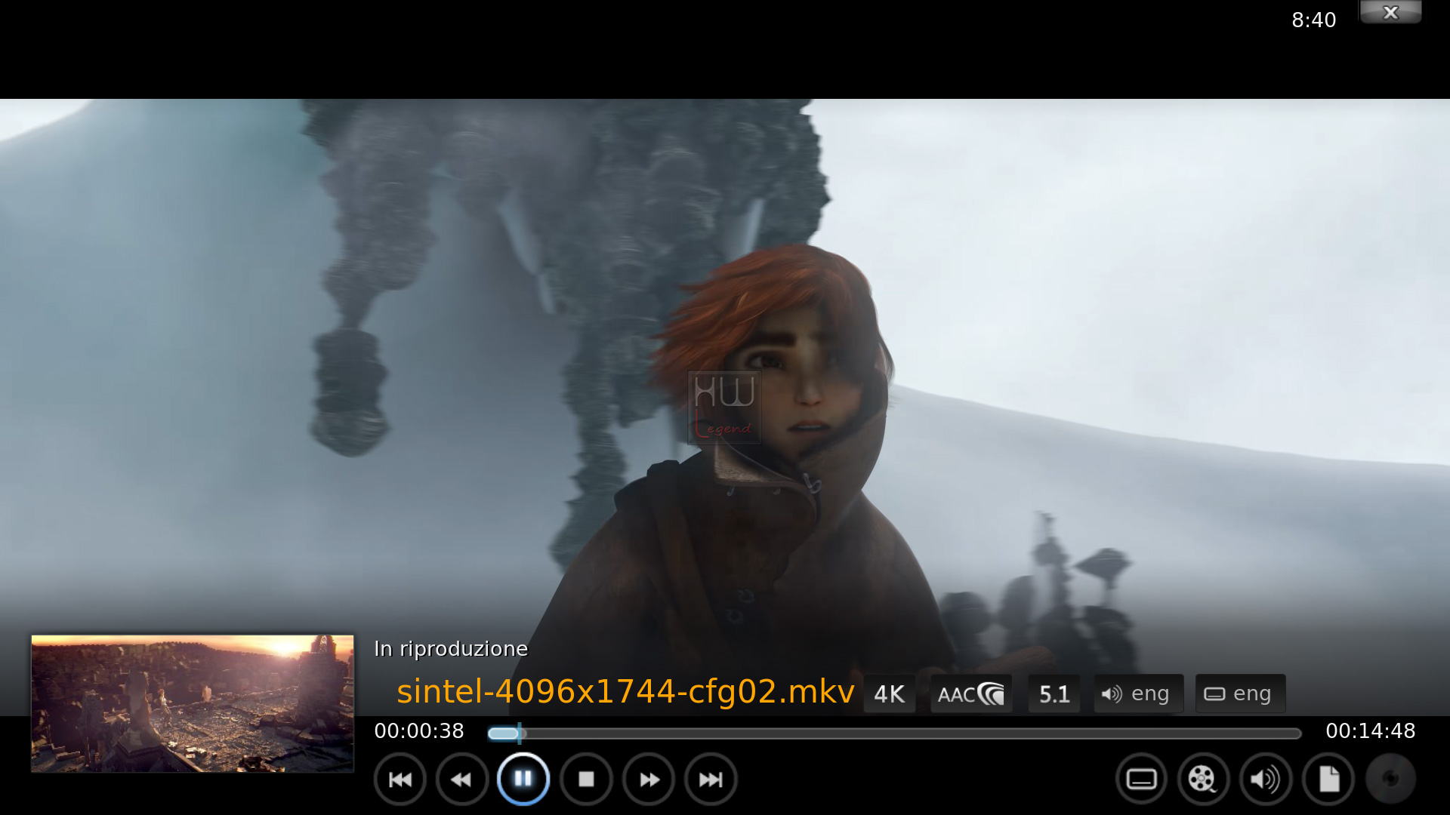Viewport: 1450px width, 815px height.
Task: Click the eng subtitle language indicator
Action: (1240, 694)
